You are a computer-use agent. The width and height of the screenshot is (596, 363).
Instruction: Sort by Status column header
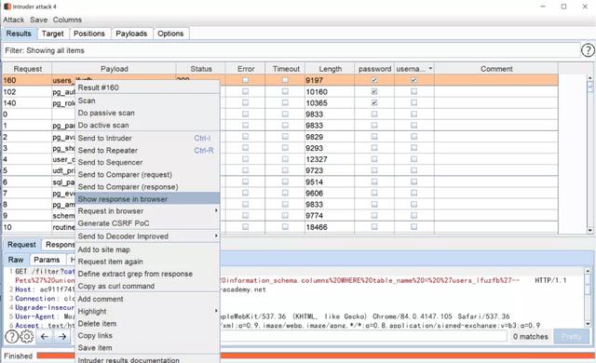click(201, 69)
